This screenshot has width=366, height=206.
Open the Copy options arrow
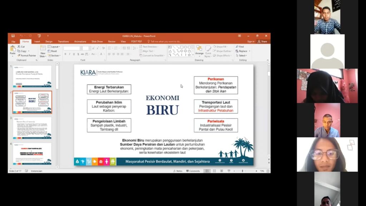pyautogui.click(x=29, y=51)
